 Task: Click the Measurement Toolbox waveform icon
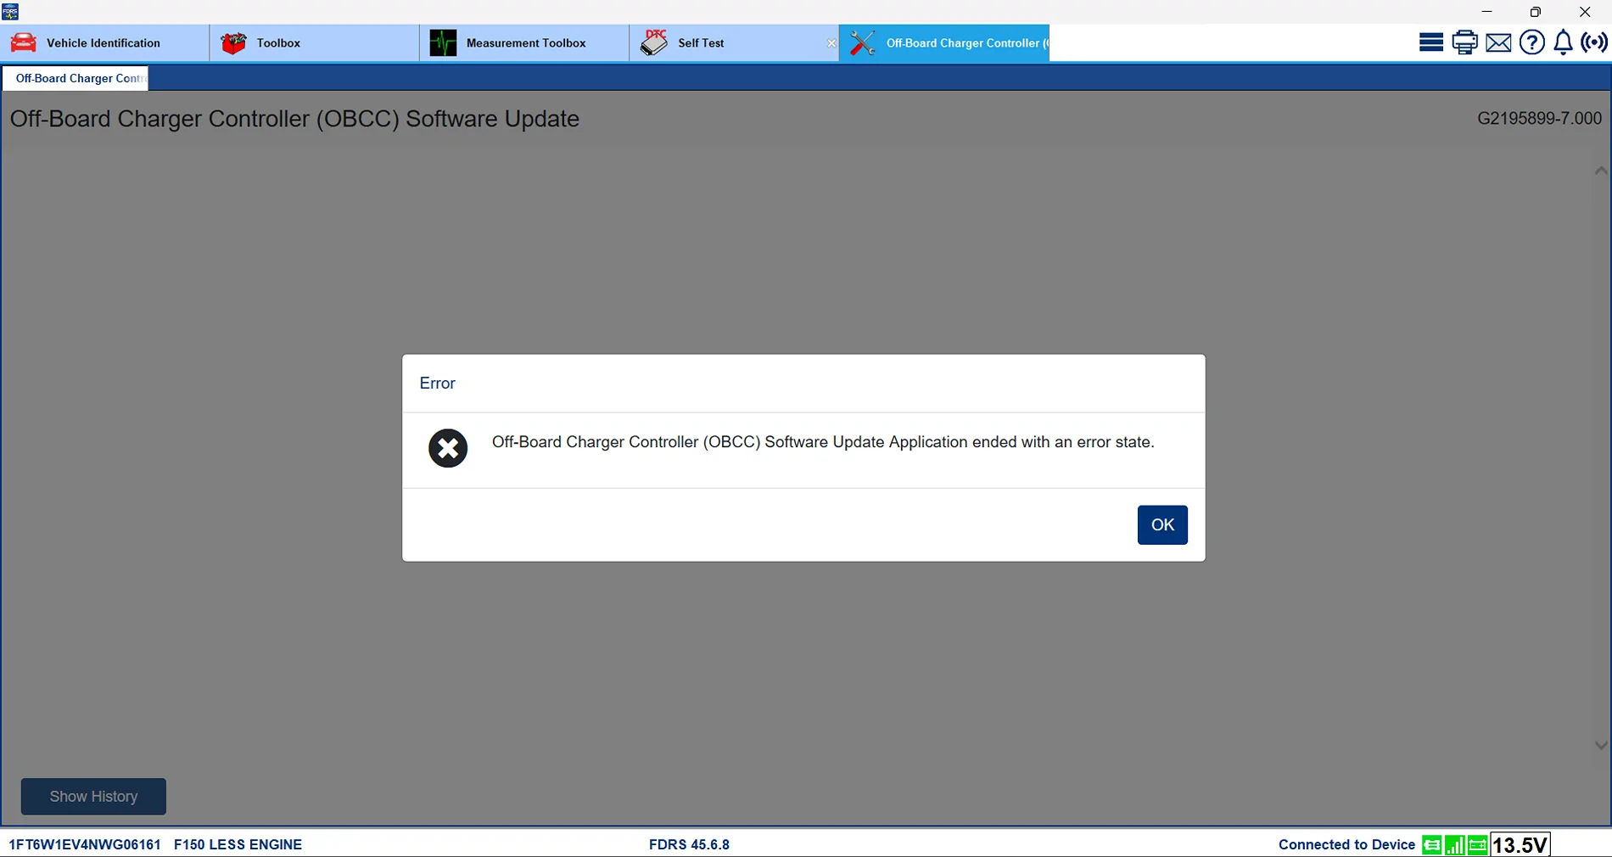coord(443,42)
